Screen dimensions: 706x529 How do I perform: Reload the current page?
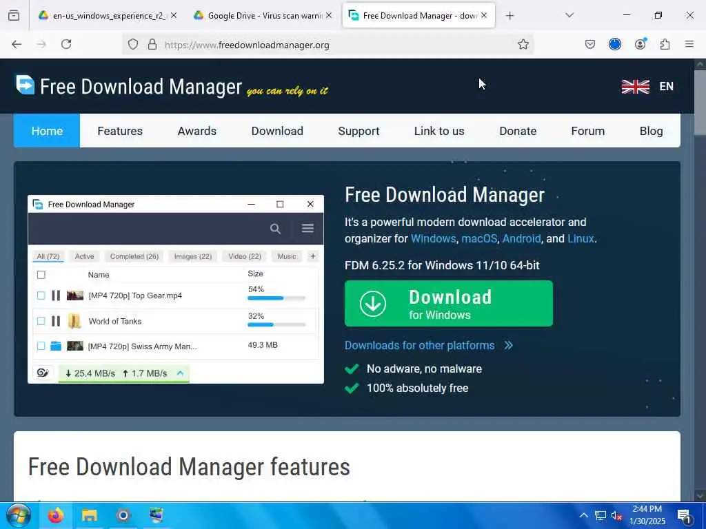tap(66, 44)
